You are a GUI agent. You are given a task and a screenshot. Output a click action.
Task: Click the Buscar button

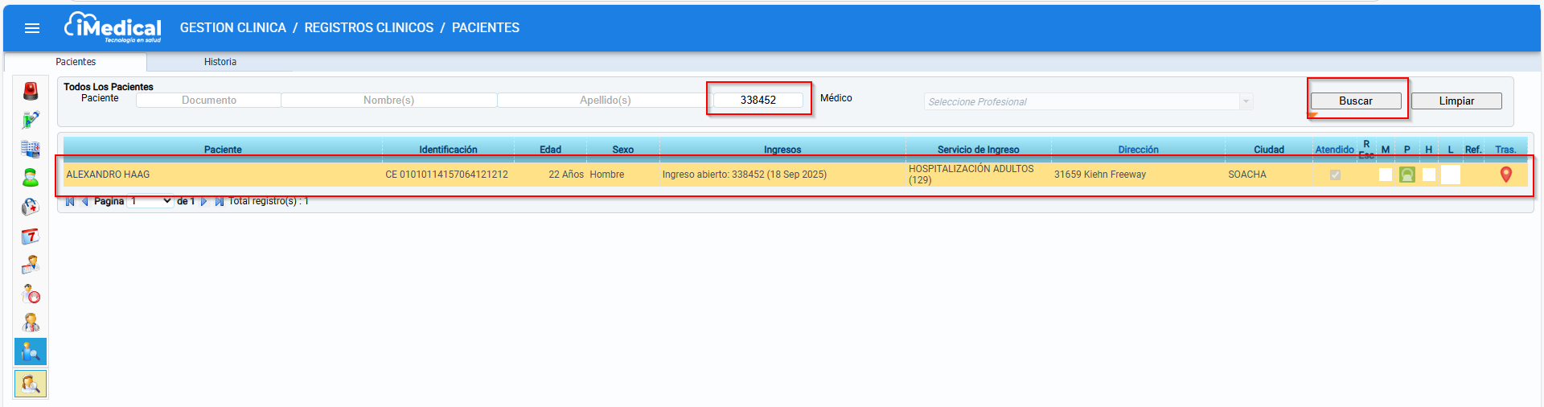point(1355,101)
